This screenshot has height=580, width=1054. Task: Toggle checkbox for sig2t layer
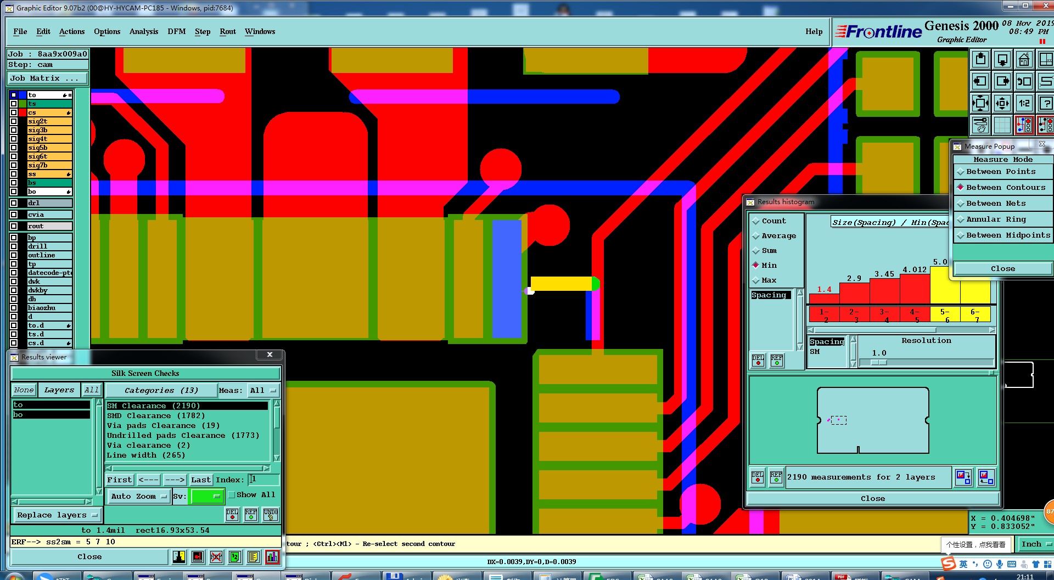pos(14,121)
